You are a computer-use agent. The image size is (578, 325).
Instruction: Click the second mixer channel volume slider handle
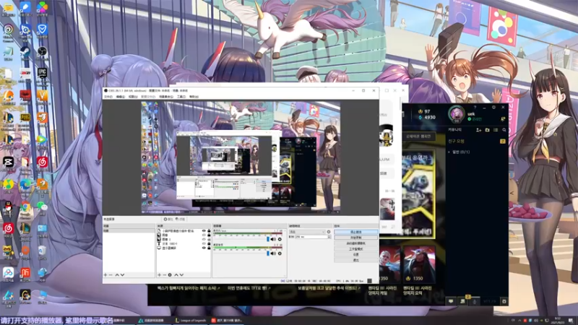coord(268,253)
